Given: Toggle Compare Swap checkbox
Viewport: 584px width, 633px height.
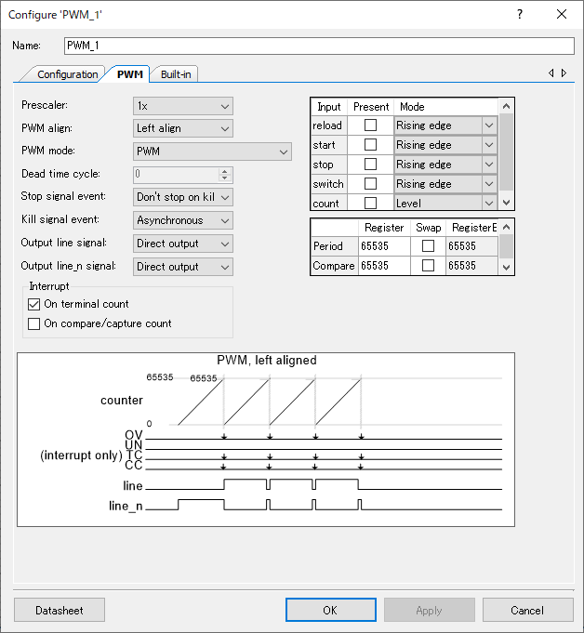Looking at the screenshot, I should 428,265.
